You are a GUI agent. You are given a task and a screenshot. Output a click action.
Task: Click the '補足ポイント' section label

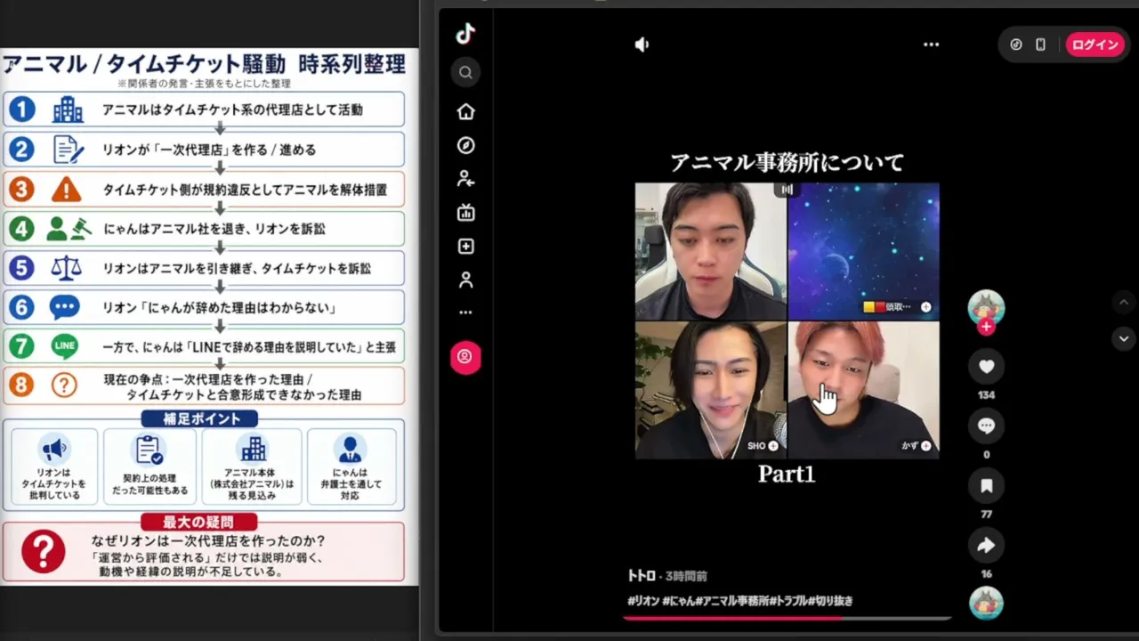(200, 418)
